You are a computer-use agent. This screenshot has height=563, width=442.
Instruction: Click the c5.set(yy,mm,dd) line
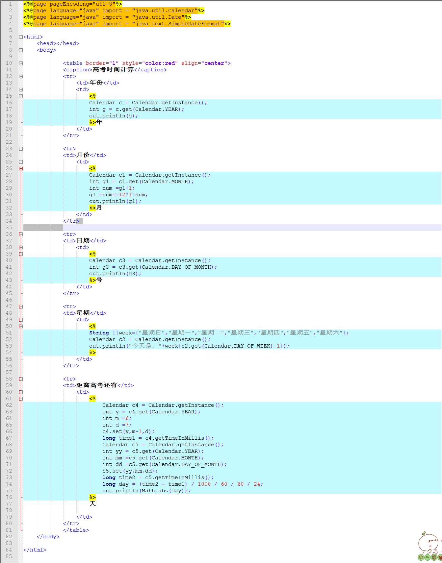click(130, 471)
